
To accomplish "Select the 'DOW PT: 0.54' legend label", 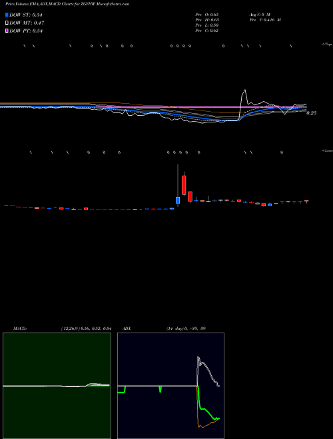I will tap(26, 31).
